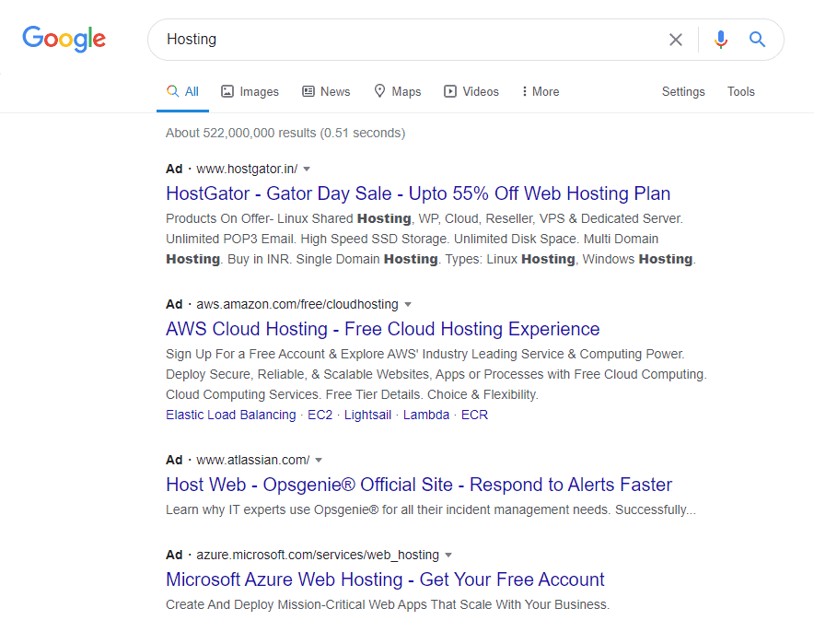Expand the dropdown arrow next to www.hostgator.in
The width and height of the screenshot is (814, 632).
pyautogui.click(x=307, y=170)
